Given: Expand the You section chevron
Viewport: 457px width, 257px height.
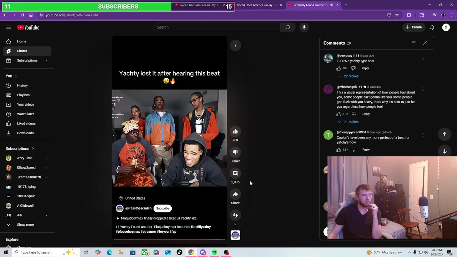Looking at the screenshot, I should (x=16, y=76).
